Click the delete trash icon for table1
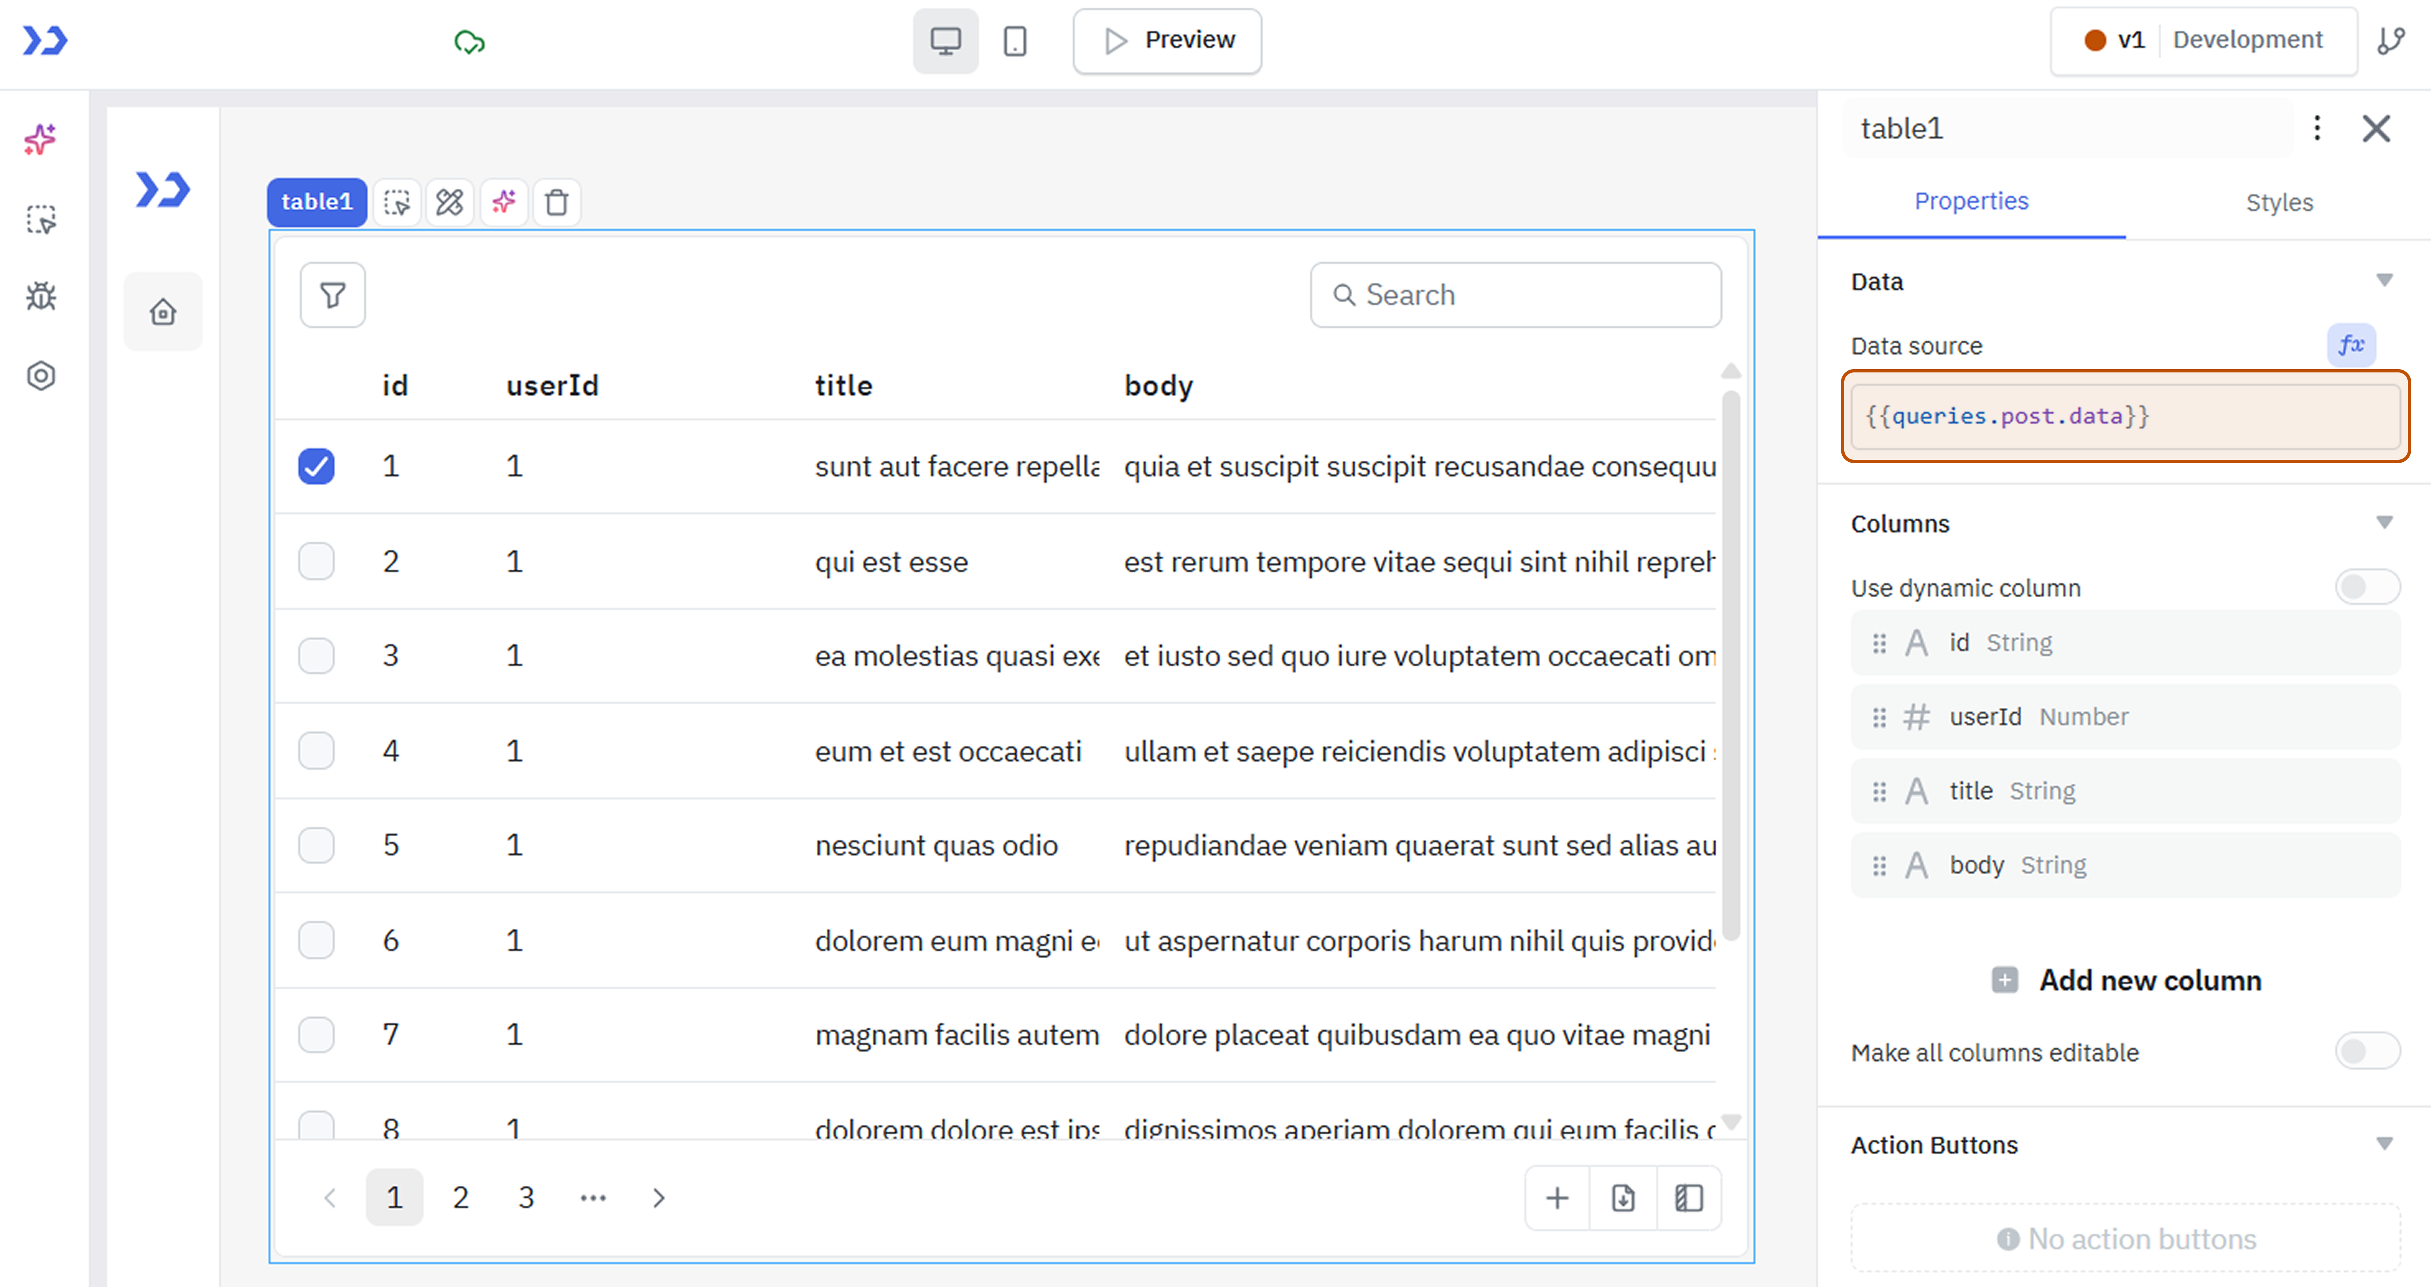 click(557, 202)
